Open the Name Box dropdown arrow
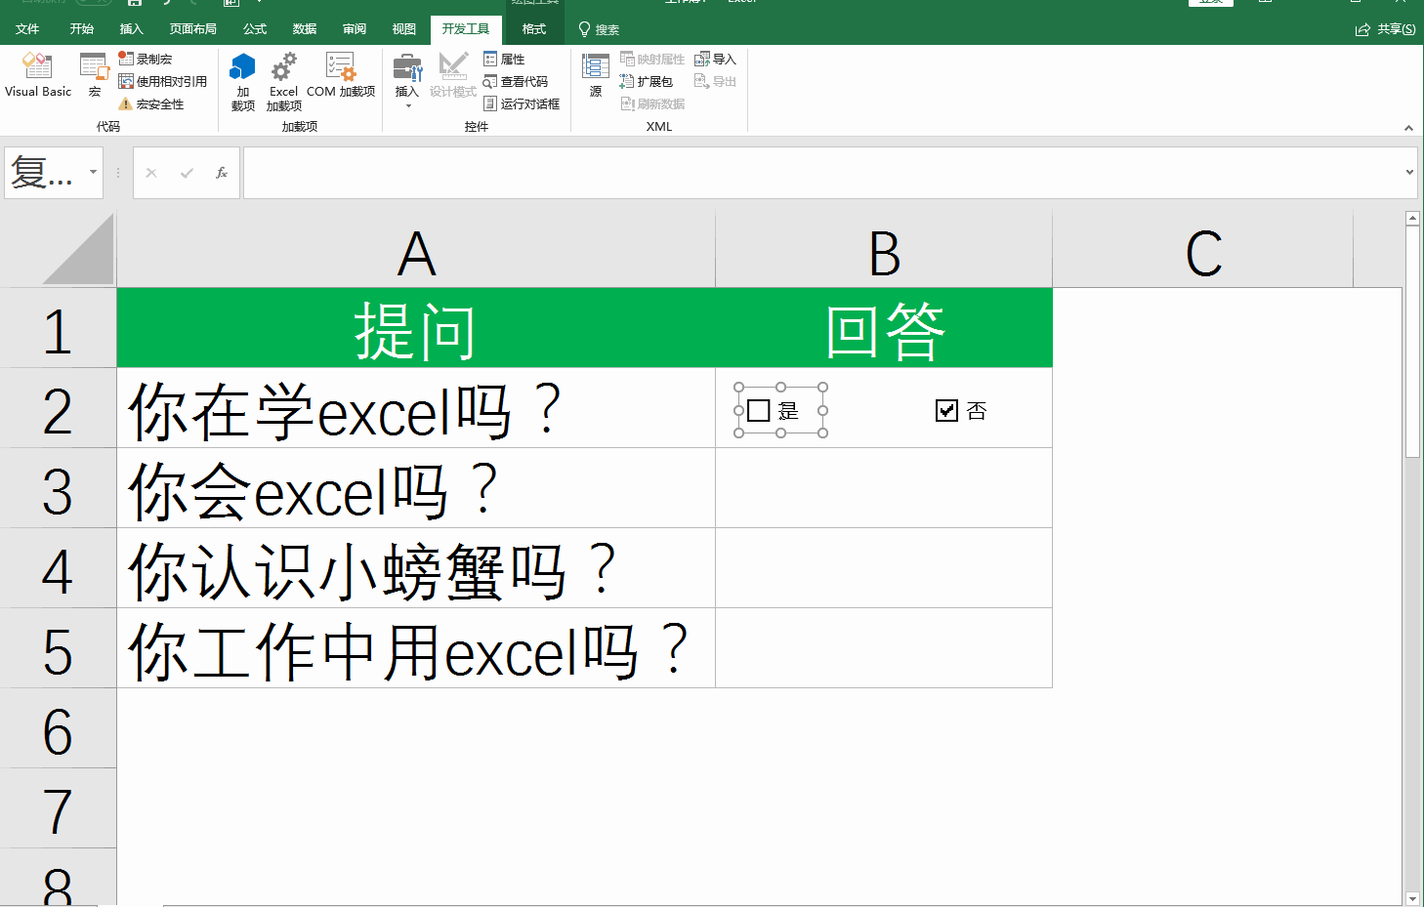Screen dimensions: 1424x907 click(x=93, y=172)
